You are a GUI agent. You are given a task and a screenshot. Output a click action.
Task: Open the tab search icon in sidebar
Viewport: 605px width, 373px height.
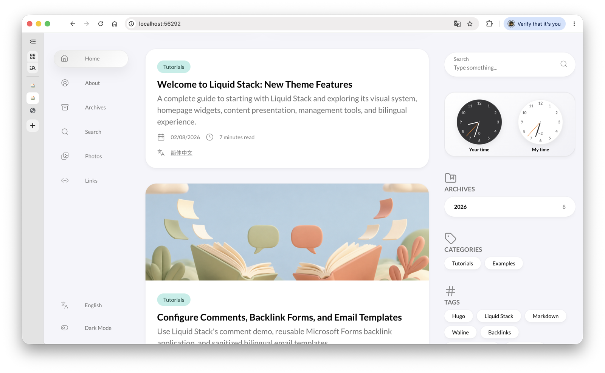pyautogui.click(x=33, y=68)
